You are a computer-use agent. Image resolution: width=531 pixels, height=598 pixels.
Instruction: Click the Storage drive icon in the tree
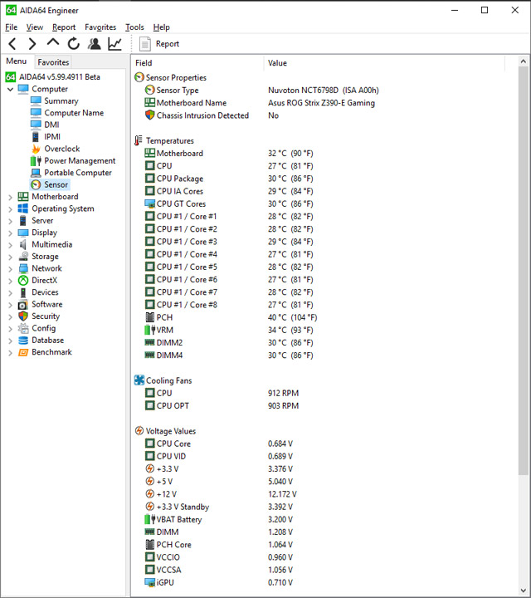[23, 257]
